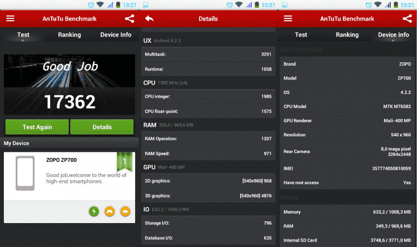This screenshot has height=247, width=417.
Task: Tap green lightning icon on device card
Action: pos(93,211)
